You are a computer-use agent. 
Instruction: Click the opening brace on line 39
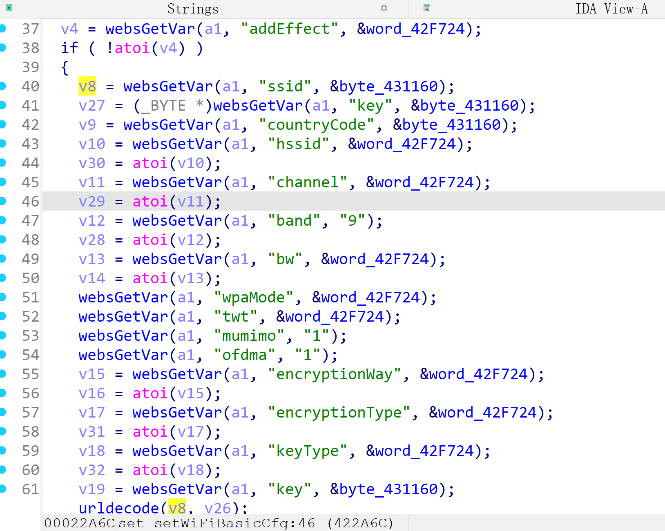coord(65,67)
